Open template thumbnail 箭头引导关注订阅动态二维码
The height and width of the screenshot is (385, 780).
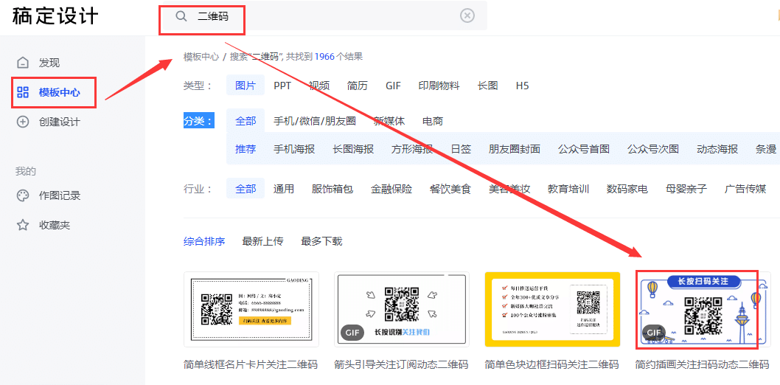click(402, 309)
